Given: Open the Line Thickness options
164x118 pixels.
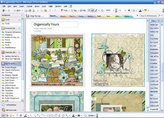Looking at the screenshot, I should pos(79,115).
